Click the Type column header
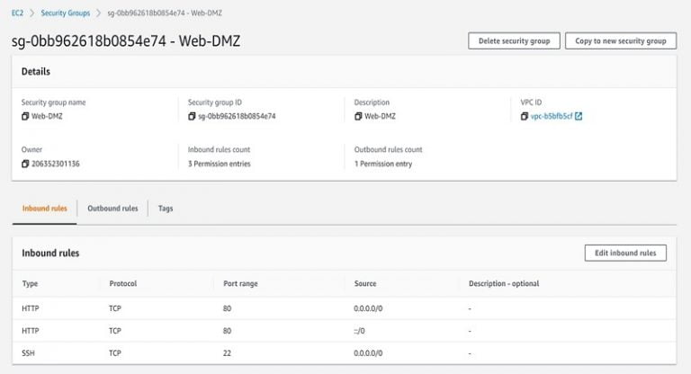Image resolution: width=691 pixels, height=374 pixels. tap(30, 284)
